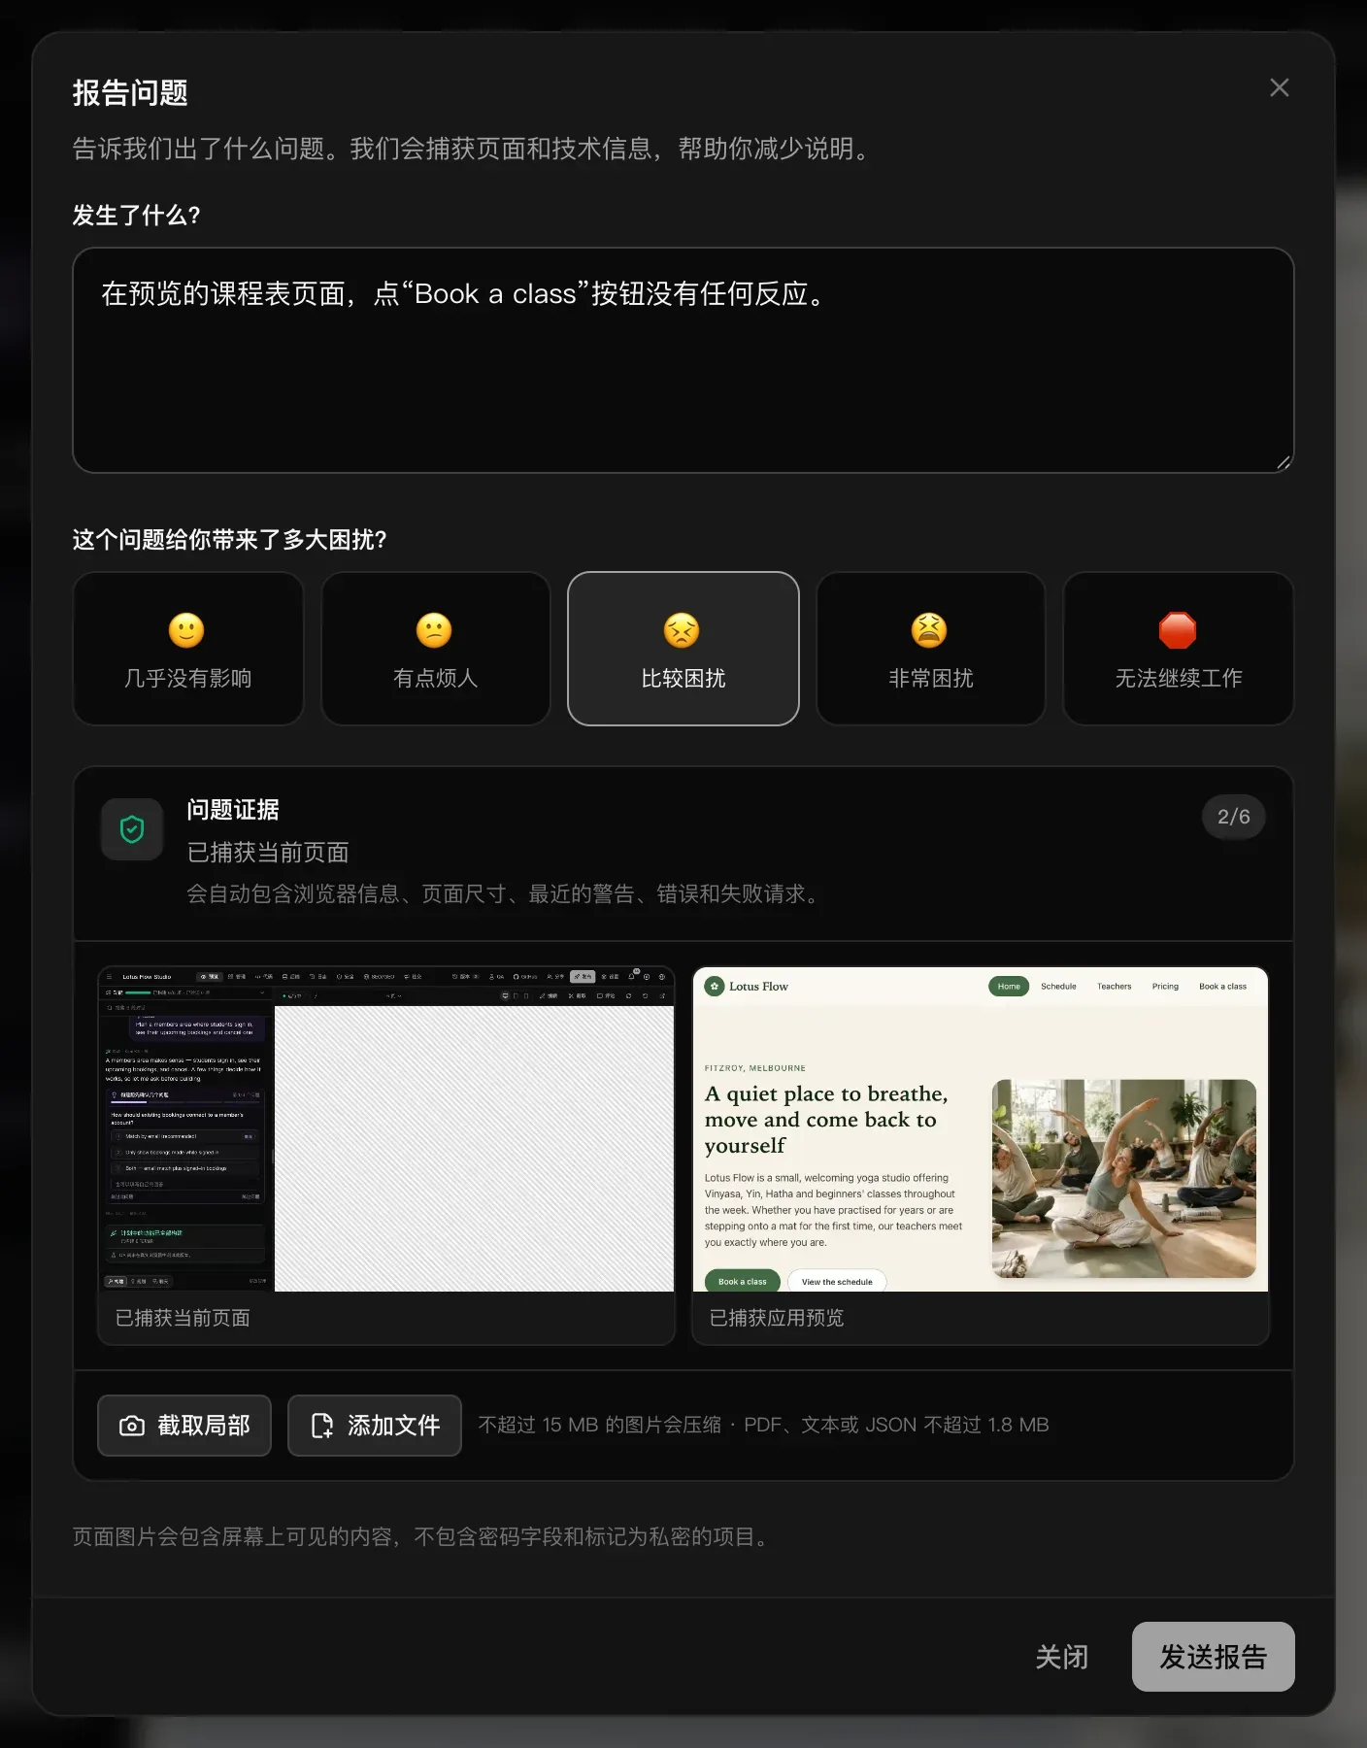The image size is (1367, 1748).
Task: Open the captured Lotus Flow Studio editor page thumbnail
Action: pos(386,1155)
